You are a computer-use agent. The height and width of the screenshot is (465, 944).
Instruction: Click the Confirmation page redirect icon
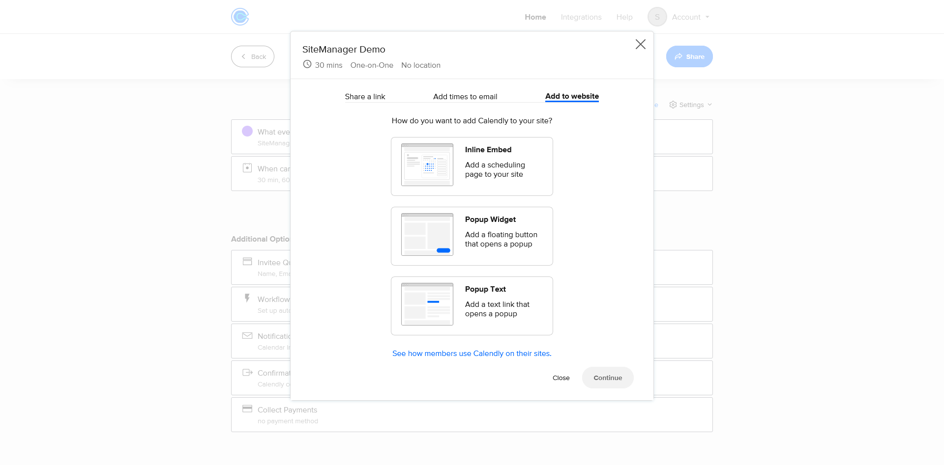click(x=247, y=373)
